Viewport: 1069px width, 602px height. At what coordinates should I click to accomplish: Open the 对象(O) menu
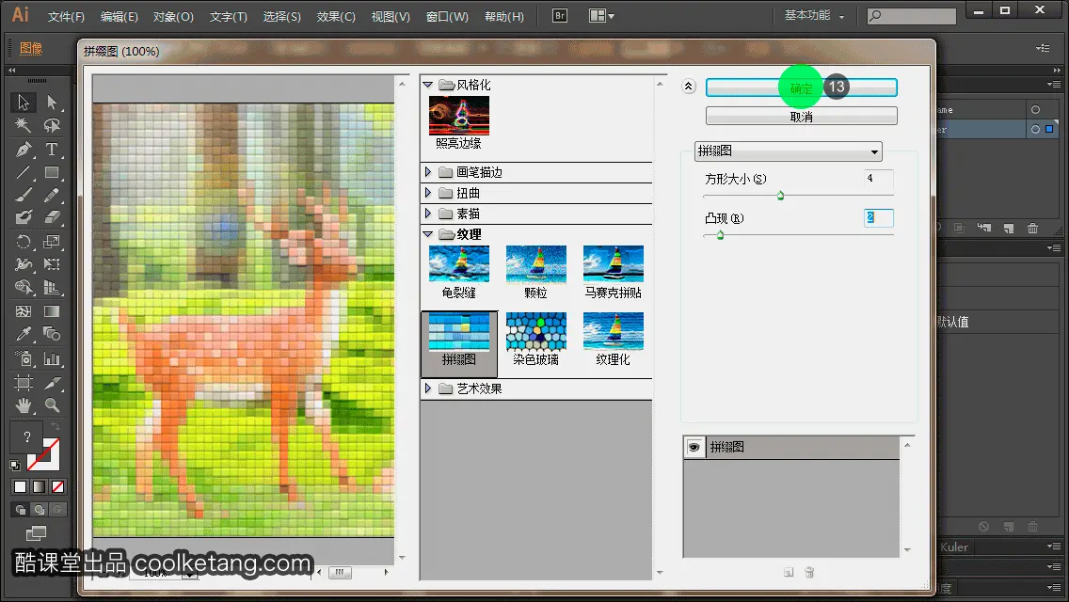pyautogui.click(x=173, y=16)
